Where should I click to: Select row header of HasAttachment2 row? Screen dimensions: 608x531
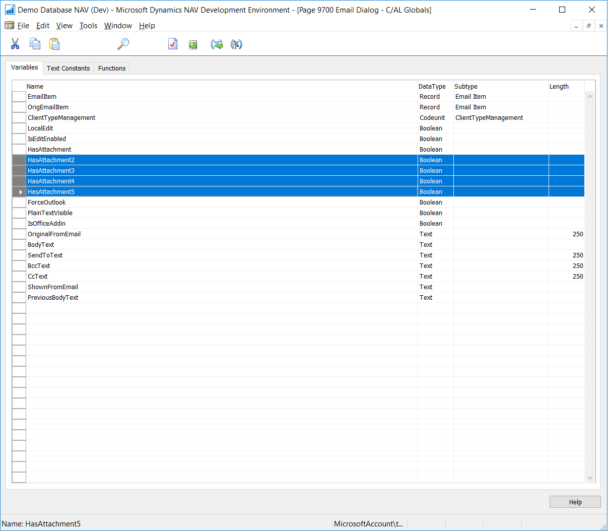[x=19, y=160]
